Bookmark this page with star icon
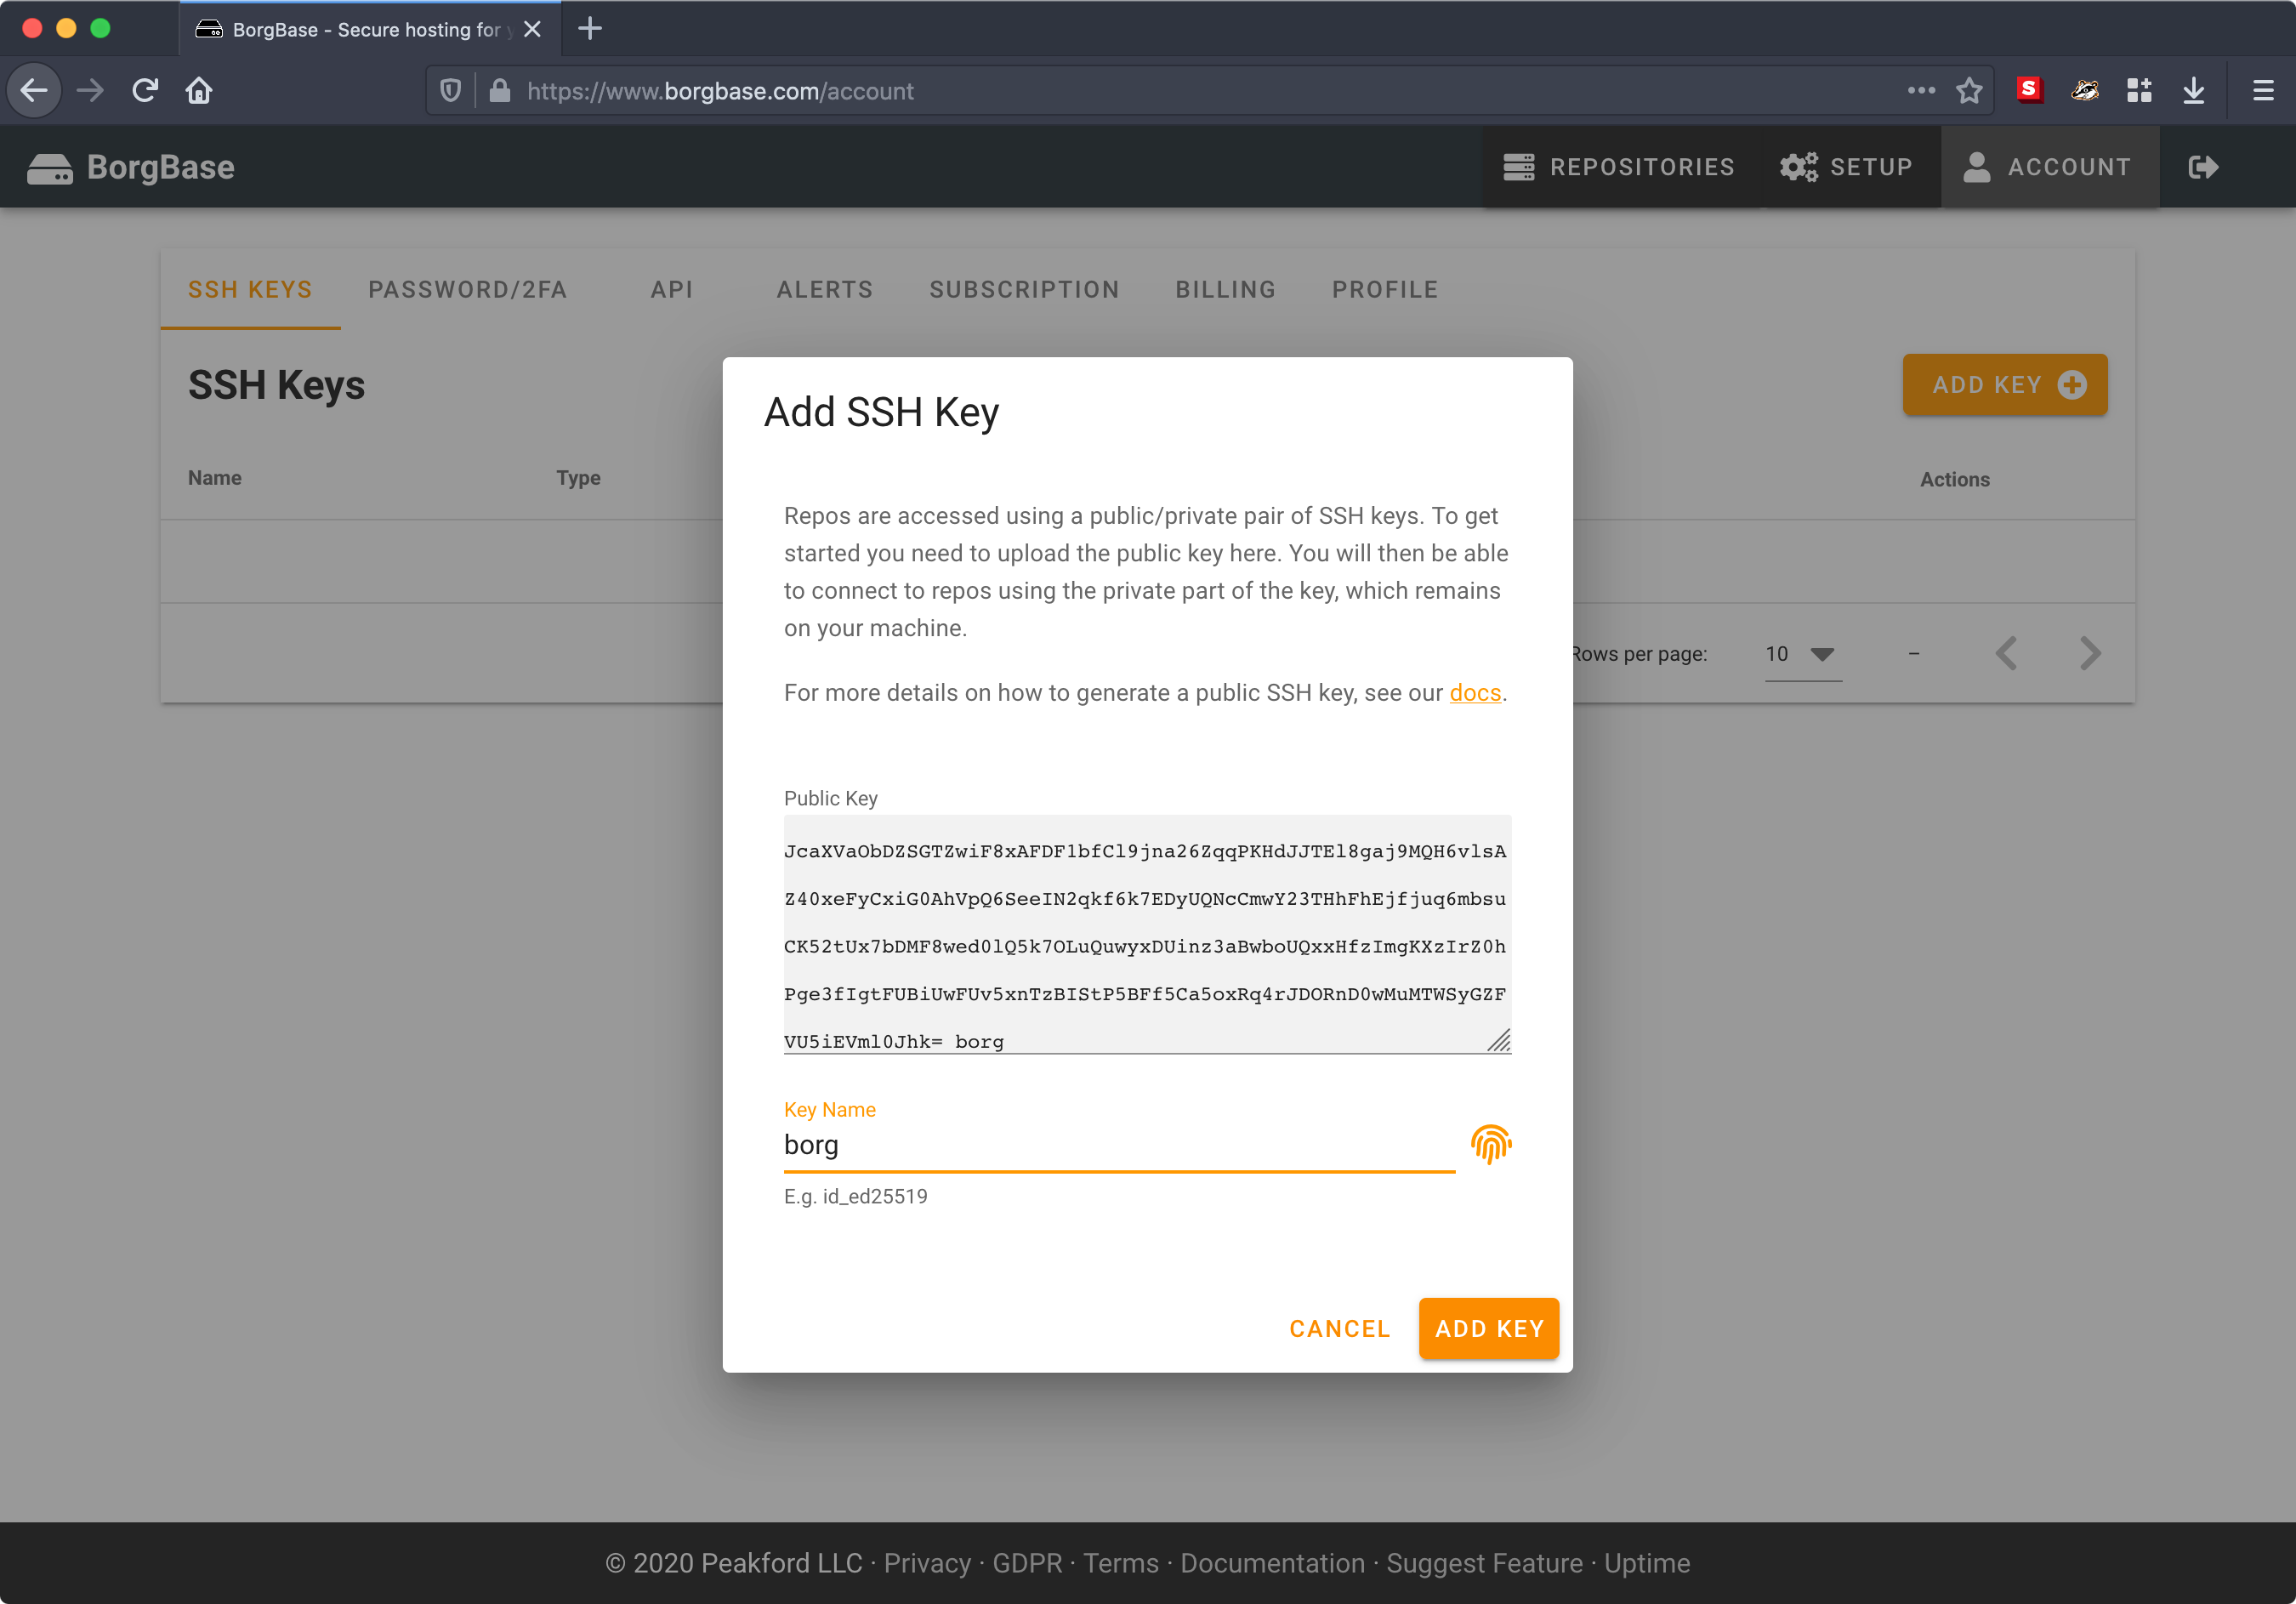Viewport: 2296px width, 1604px height. [1969, 91]
